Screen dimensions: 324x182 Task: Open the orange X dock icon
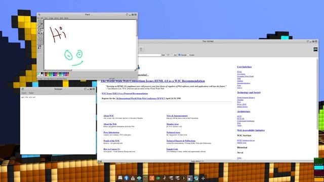[x=152, y=178]
